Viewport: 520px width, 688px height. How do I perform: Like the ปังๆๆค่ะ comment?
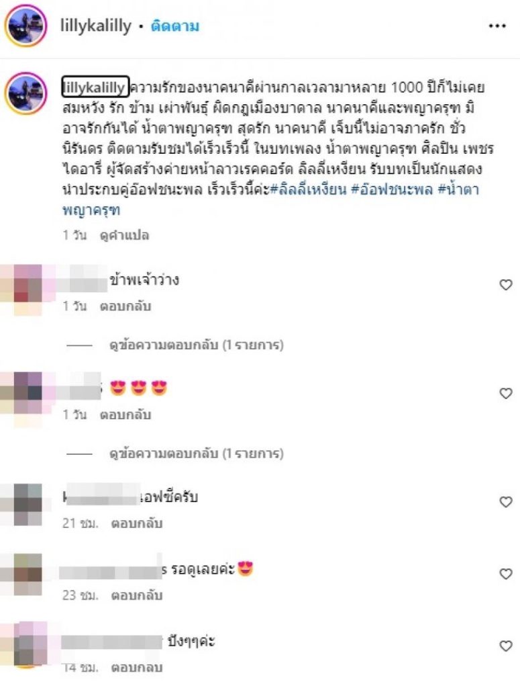pos(506,646)
